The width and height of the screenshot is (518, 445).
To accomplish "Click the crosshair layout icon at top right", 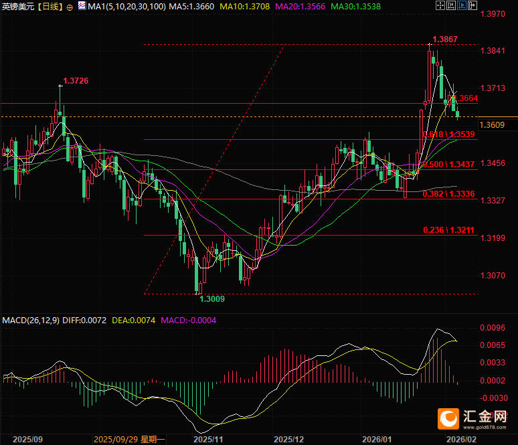I will coord(440,5).
